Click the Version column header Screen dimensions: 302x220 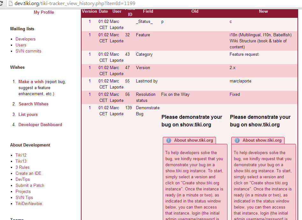[x=90, y=11]
